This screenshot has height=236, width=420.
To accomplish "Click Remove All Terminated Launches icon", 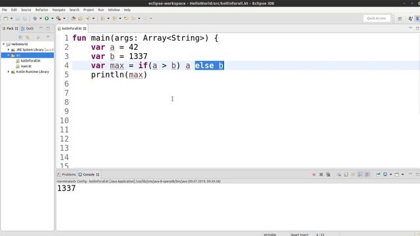I will coord(328,174).
